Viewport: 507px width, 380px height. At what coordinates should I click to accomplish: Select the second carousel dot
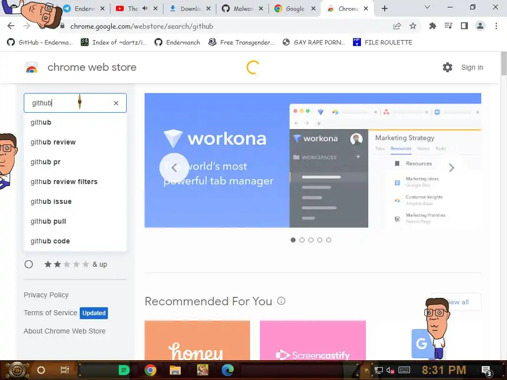302,240
